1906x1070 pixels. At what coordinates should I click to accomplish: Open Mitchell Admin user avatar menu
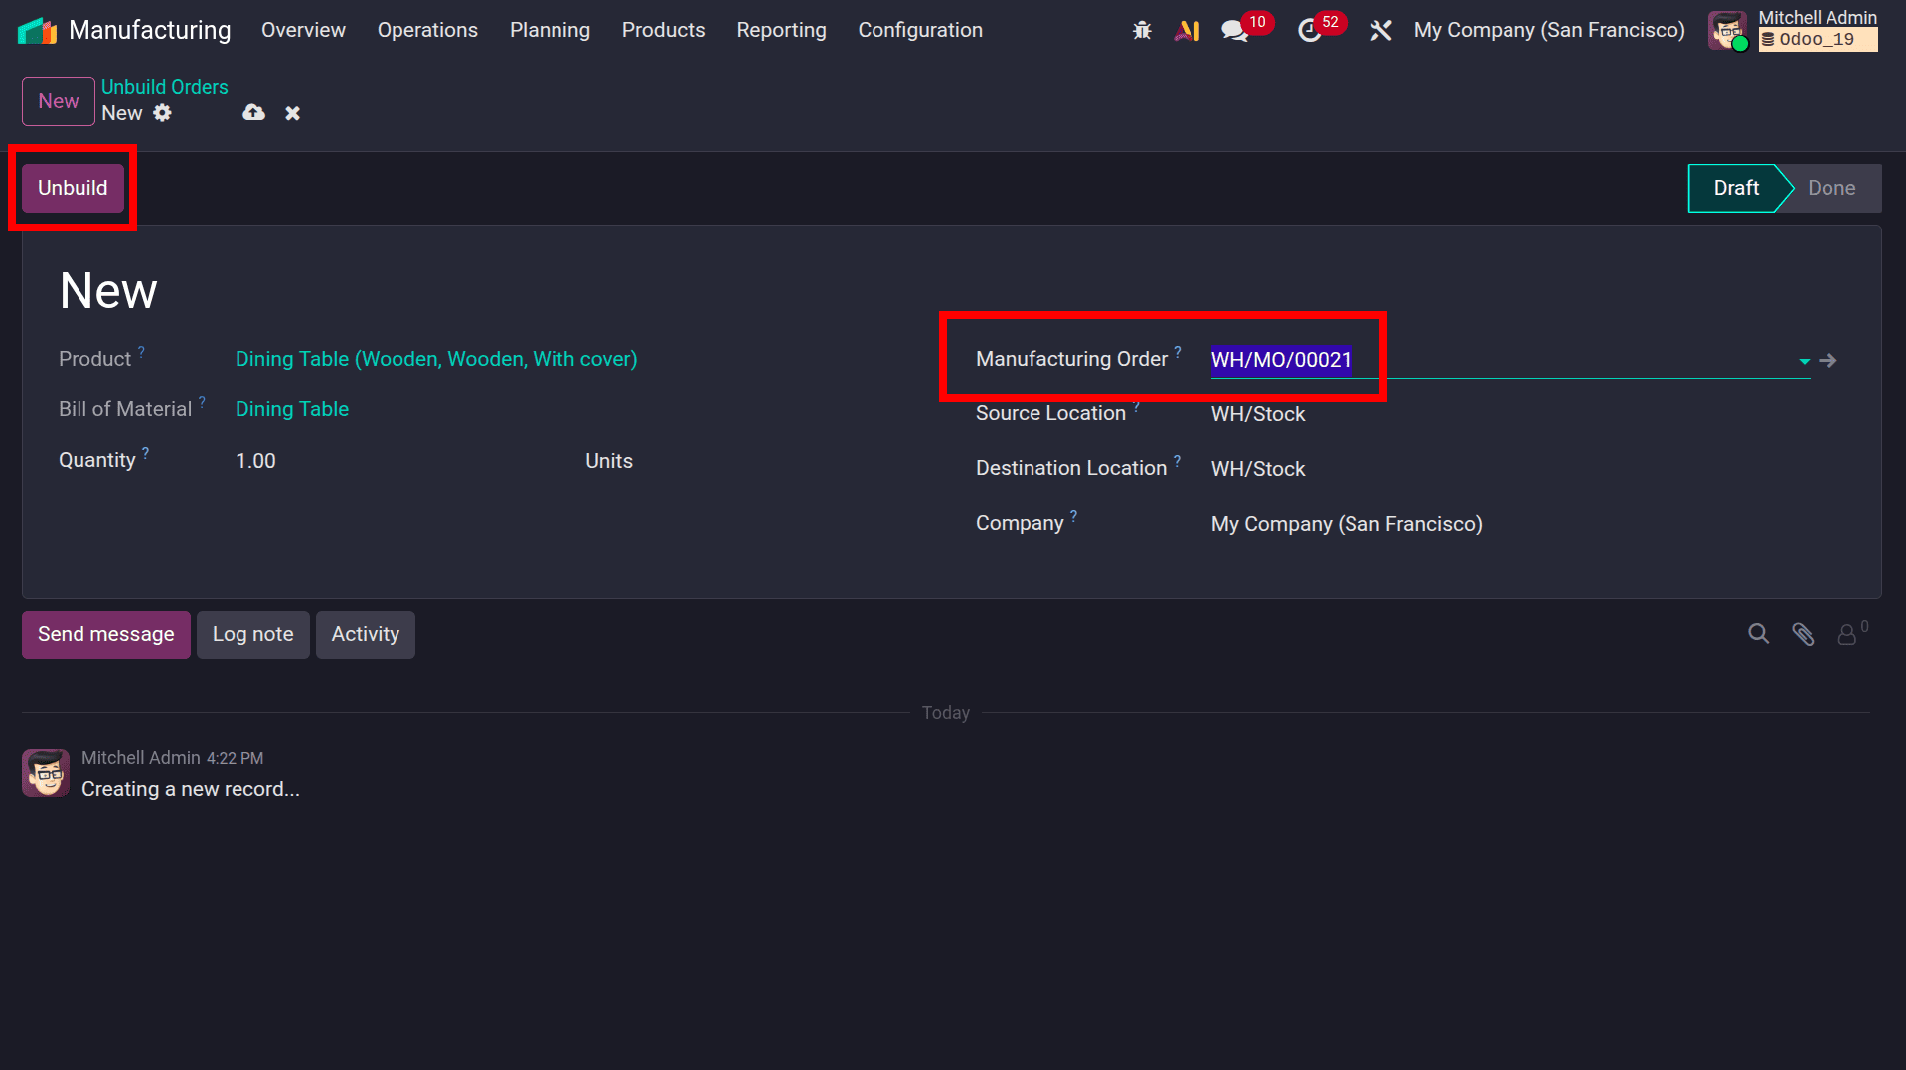pyautogui.click(x=1727, y=30)
